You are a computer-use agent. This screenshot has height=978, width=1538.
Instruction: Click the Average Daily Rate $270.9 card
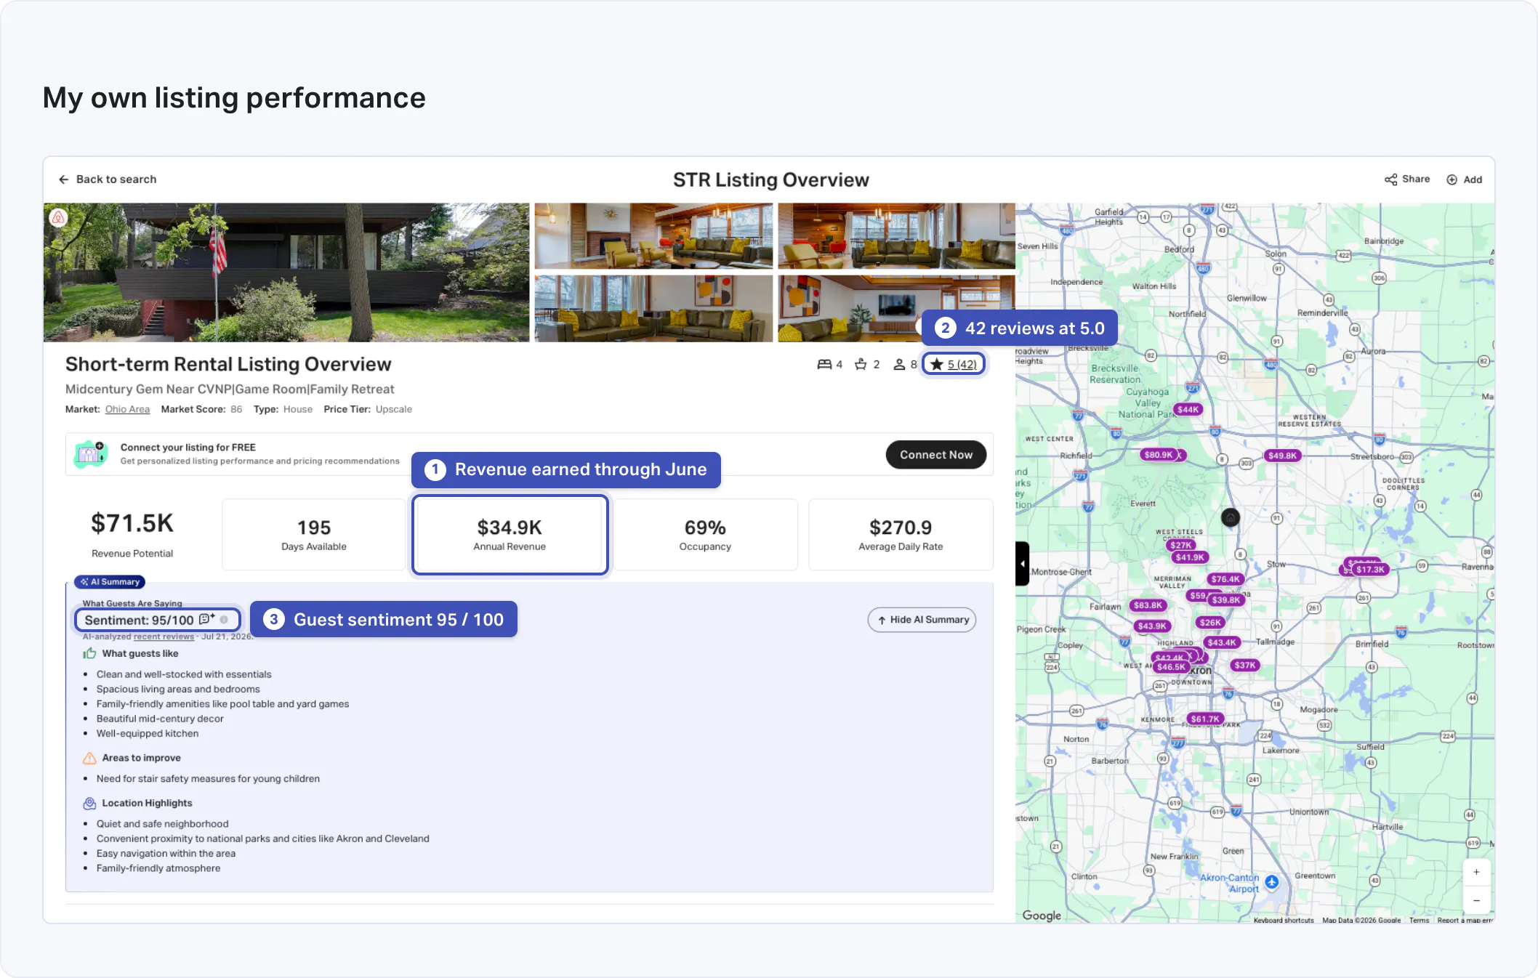pyautogui.click(x=901, y=535)
